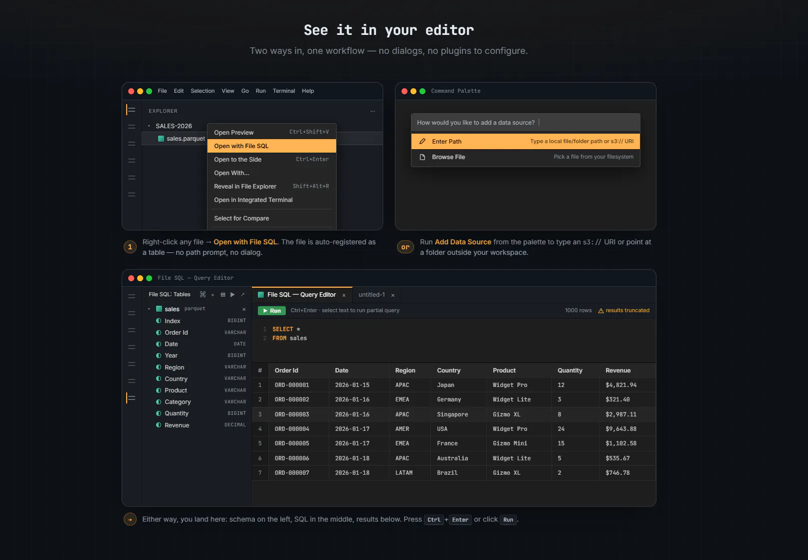Click the results truncated label

627,310
